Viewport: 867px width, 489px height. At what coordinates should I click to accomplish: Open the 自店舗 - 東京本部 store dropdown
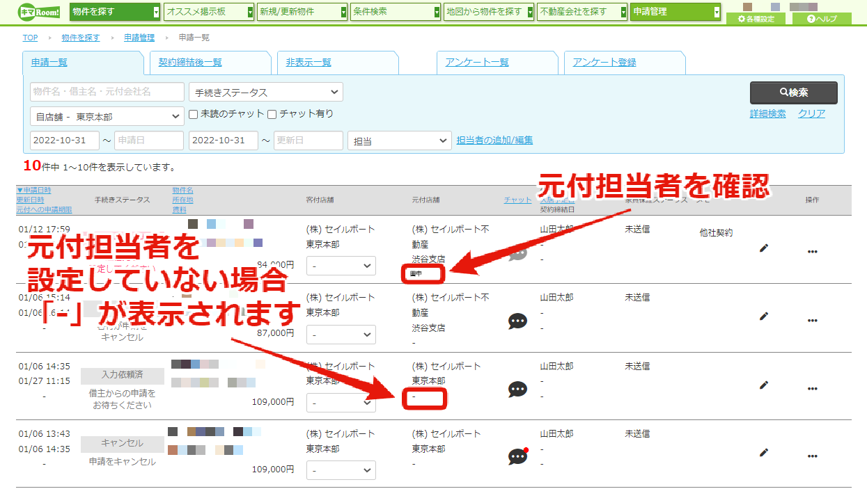click(x=107, y=116)
